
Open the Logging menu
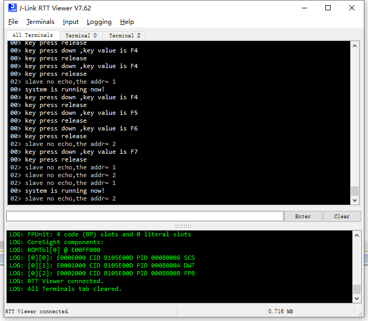(x=99, y=22)
